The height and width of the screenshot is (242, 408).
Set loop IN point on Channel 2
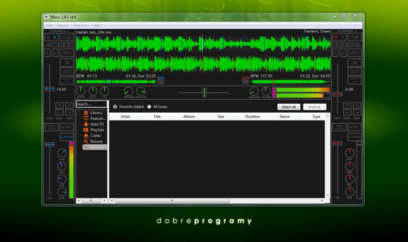(354, 63)
